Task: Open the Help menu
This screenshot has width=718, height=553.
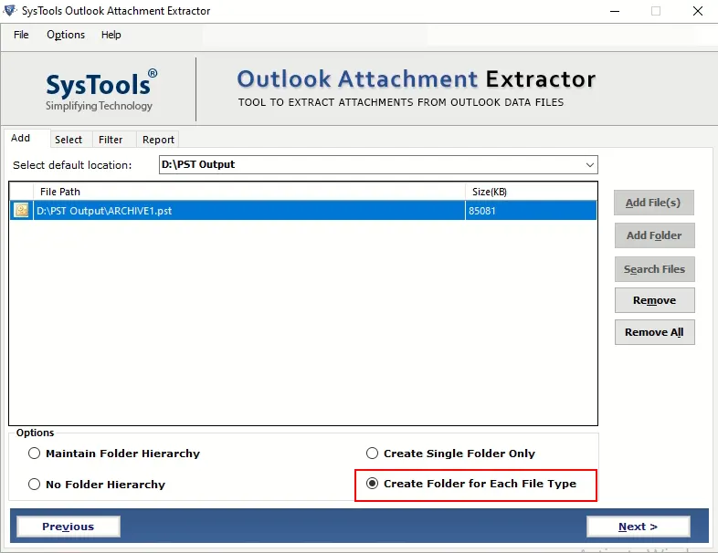Action: coord(111,35)
